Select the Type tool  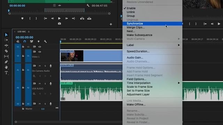click(x=6, y=73)
